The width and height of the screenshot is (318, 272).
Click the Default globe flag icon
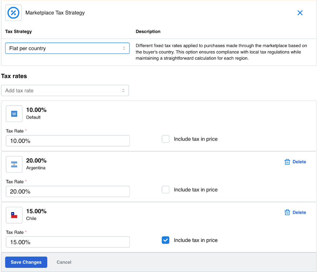[14, 114]
